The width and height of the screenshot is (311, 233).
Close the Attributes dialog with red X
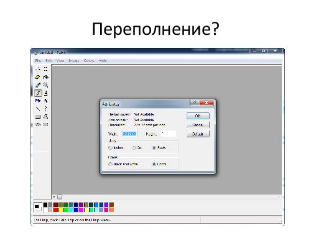[x=207, y=103]
